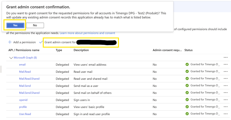Collapse the Microsoft Graph (8) group
231x120 pixels.
tap(11, 58)
